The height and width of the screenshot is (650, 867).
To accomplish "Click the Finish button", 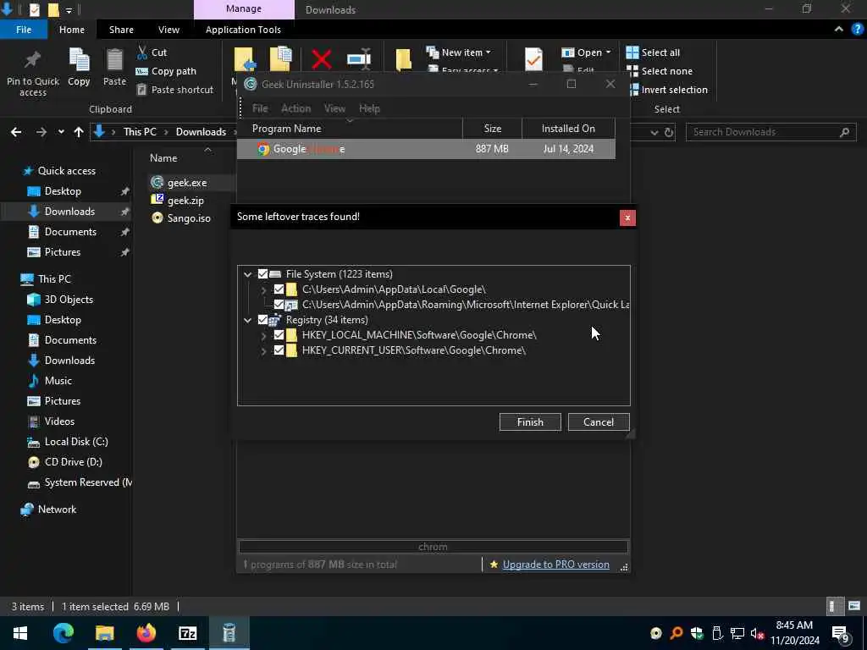I will point(530,421).
